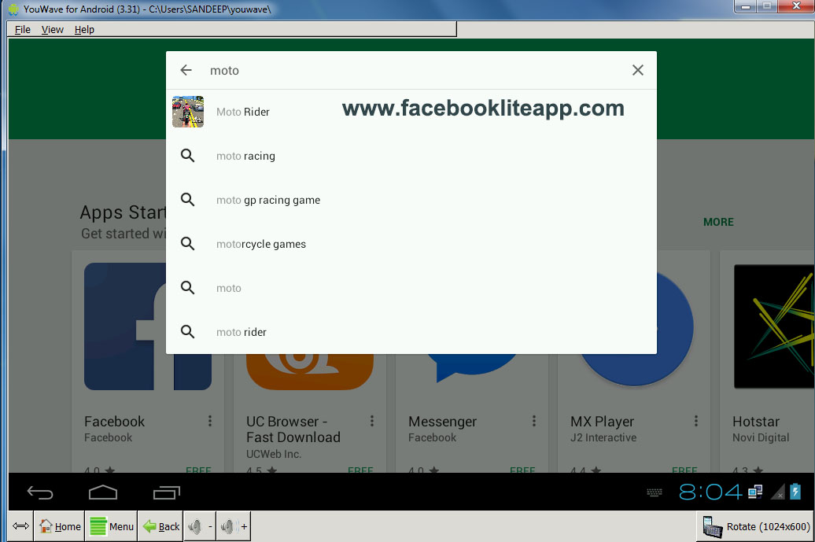The height and width of the screenshot is (542, 815).
Task: Raise the volume with the speaker plus button
Action: tap(233, 526)
